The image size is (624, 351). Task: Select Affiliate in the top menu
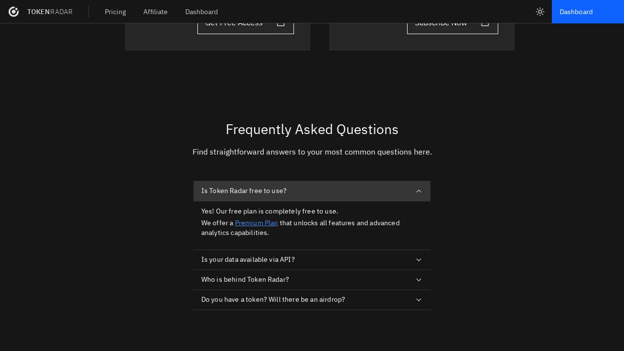point(156,12)
